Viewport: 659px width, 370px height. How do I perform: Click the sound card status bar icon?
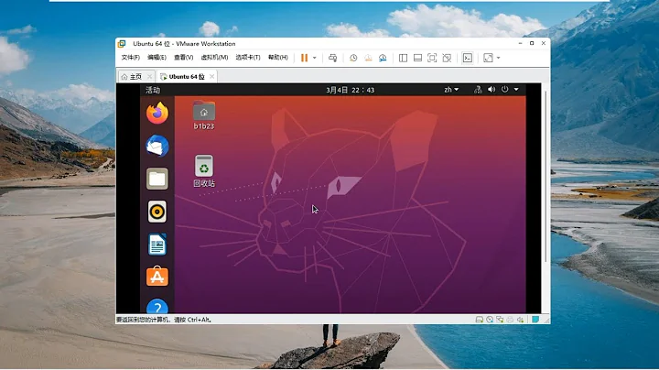(520, 320)
